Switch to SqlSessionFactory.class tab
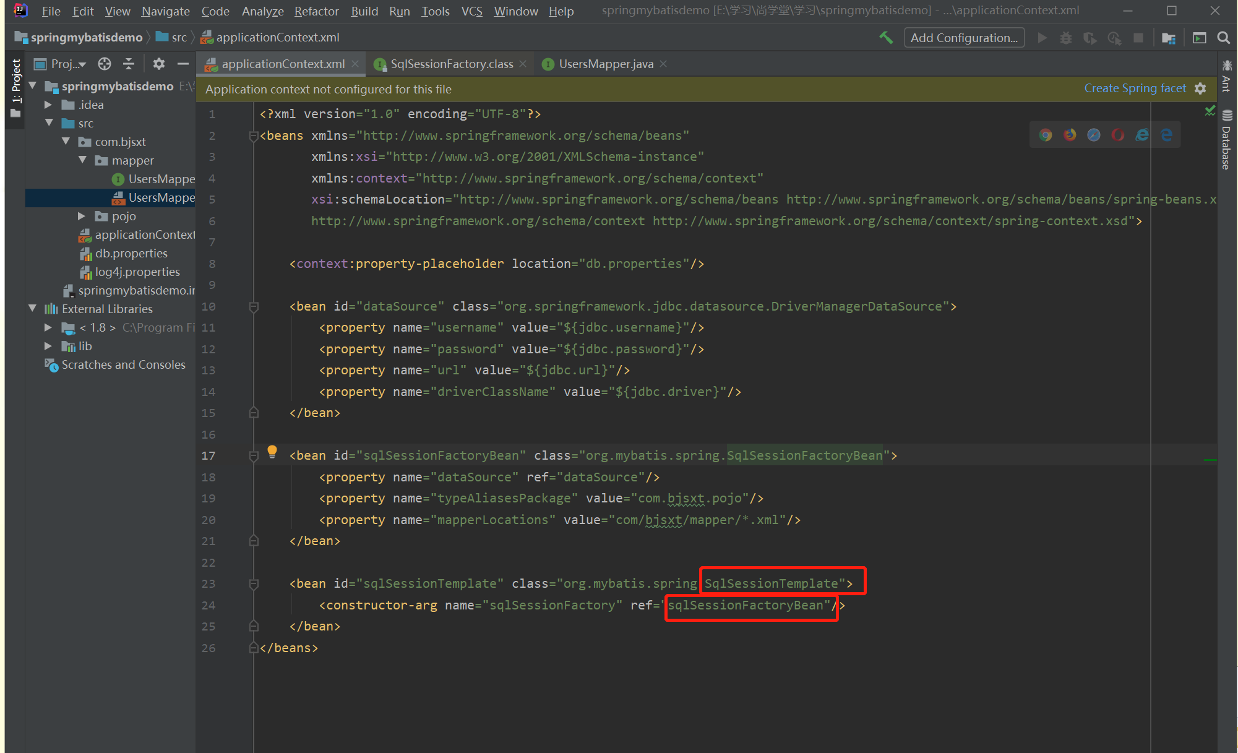 [452, 64]
